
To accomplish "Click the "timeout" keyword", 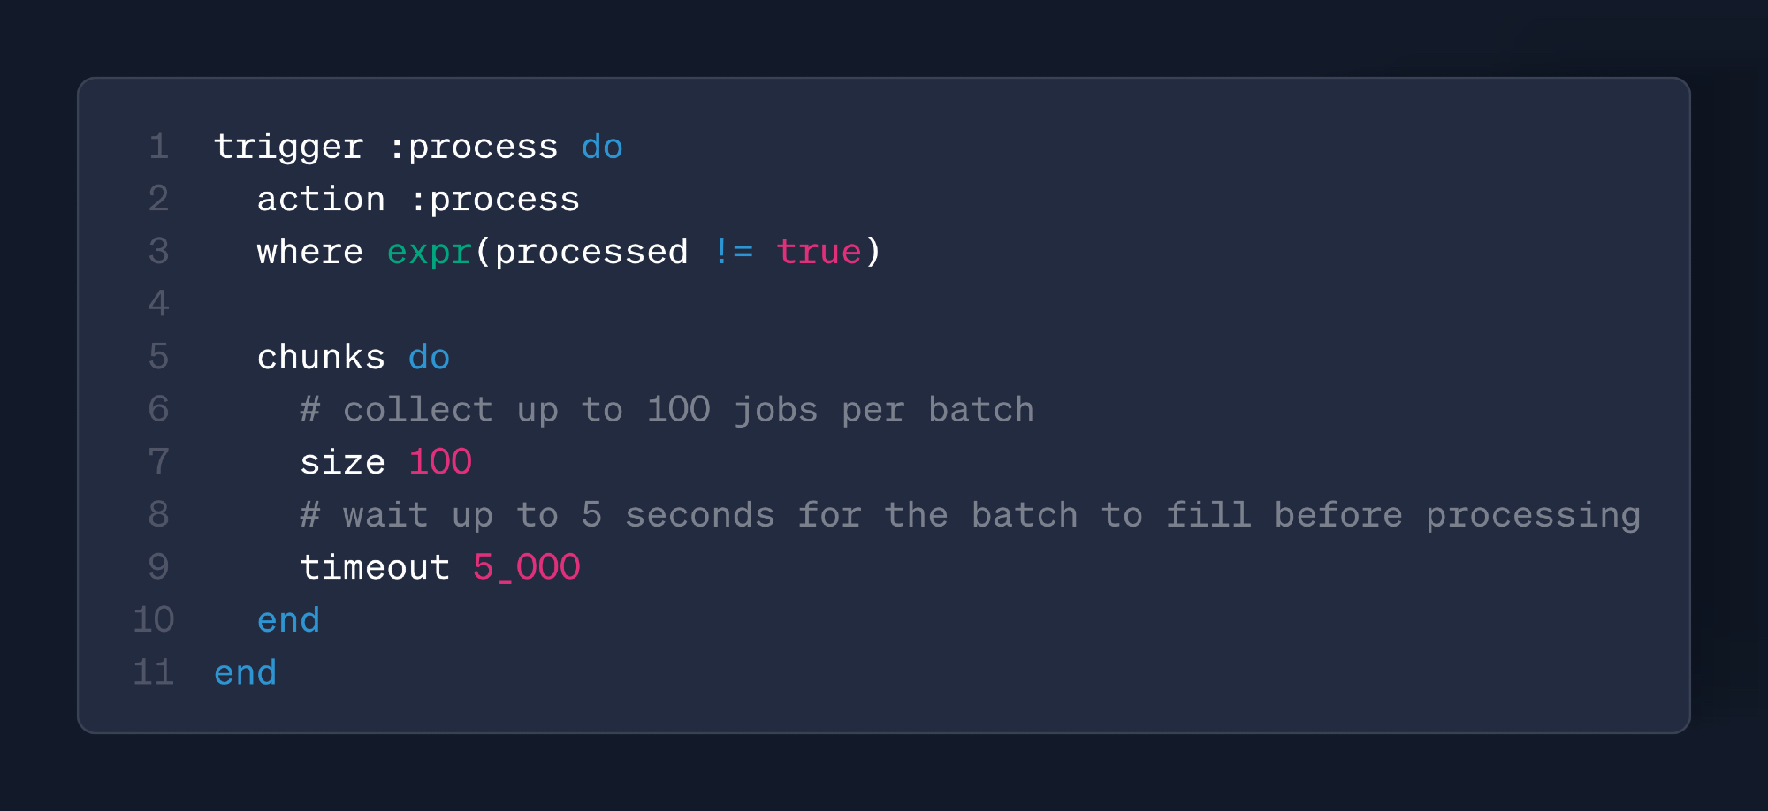I will point(375,568).
